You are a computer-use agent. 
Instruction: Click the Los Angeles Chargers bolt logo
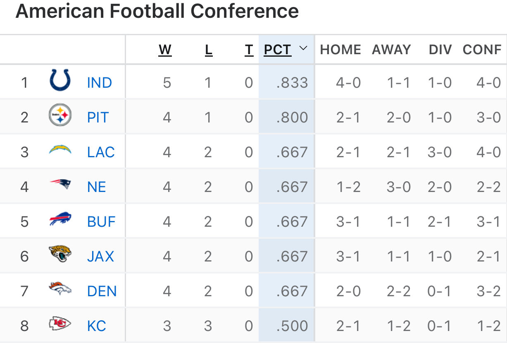pos(60,150)
